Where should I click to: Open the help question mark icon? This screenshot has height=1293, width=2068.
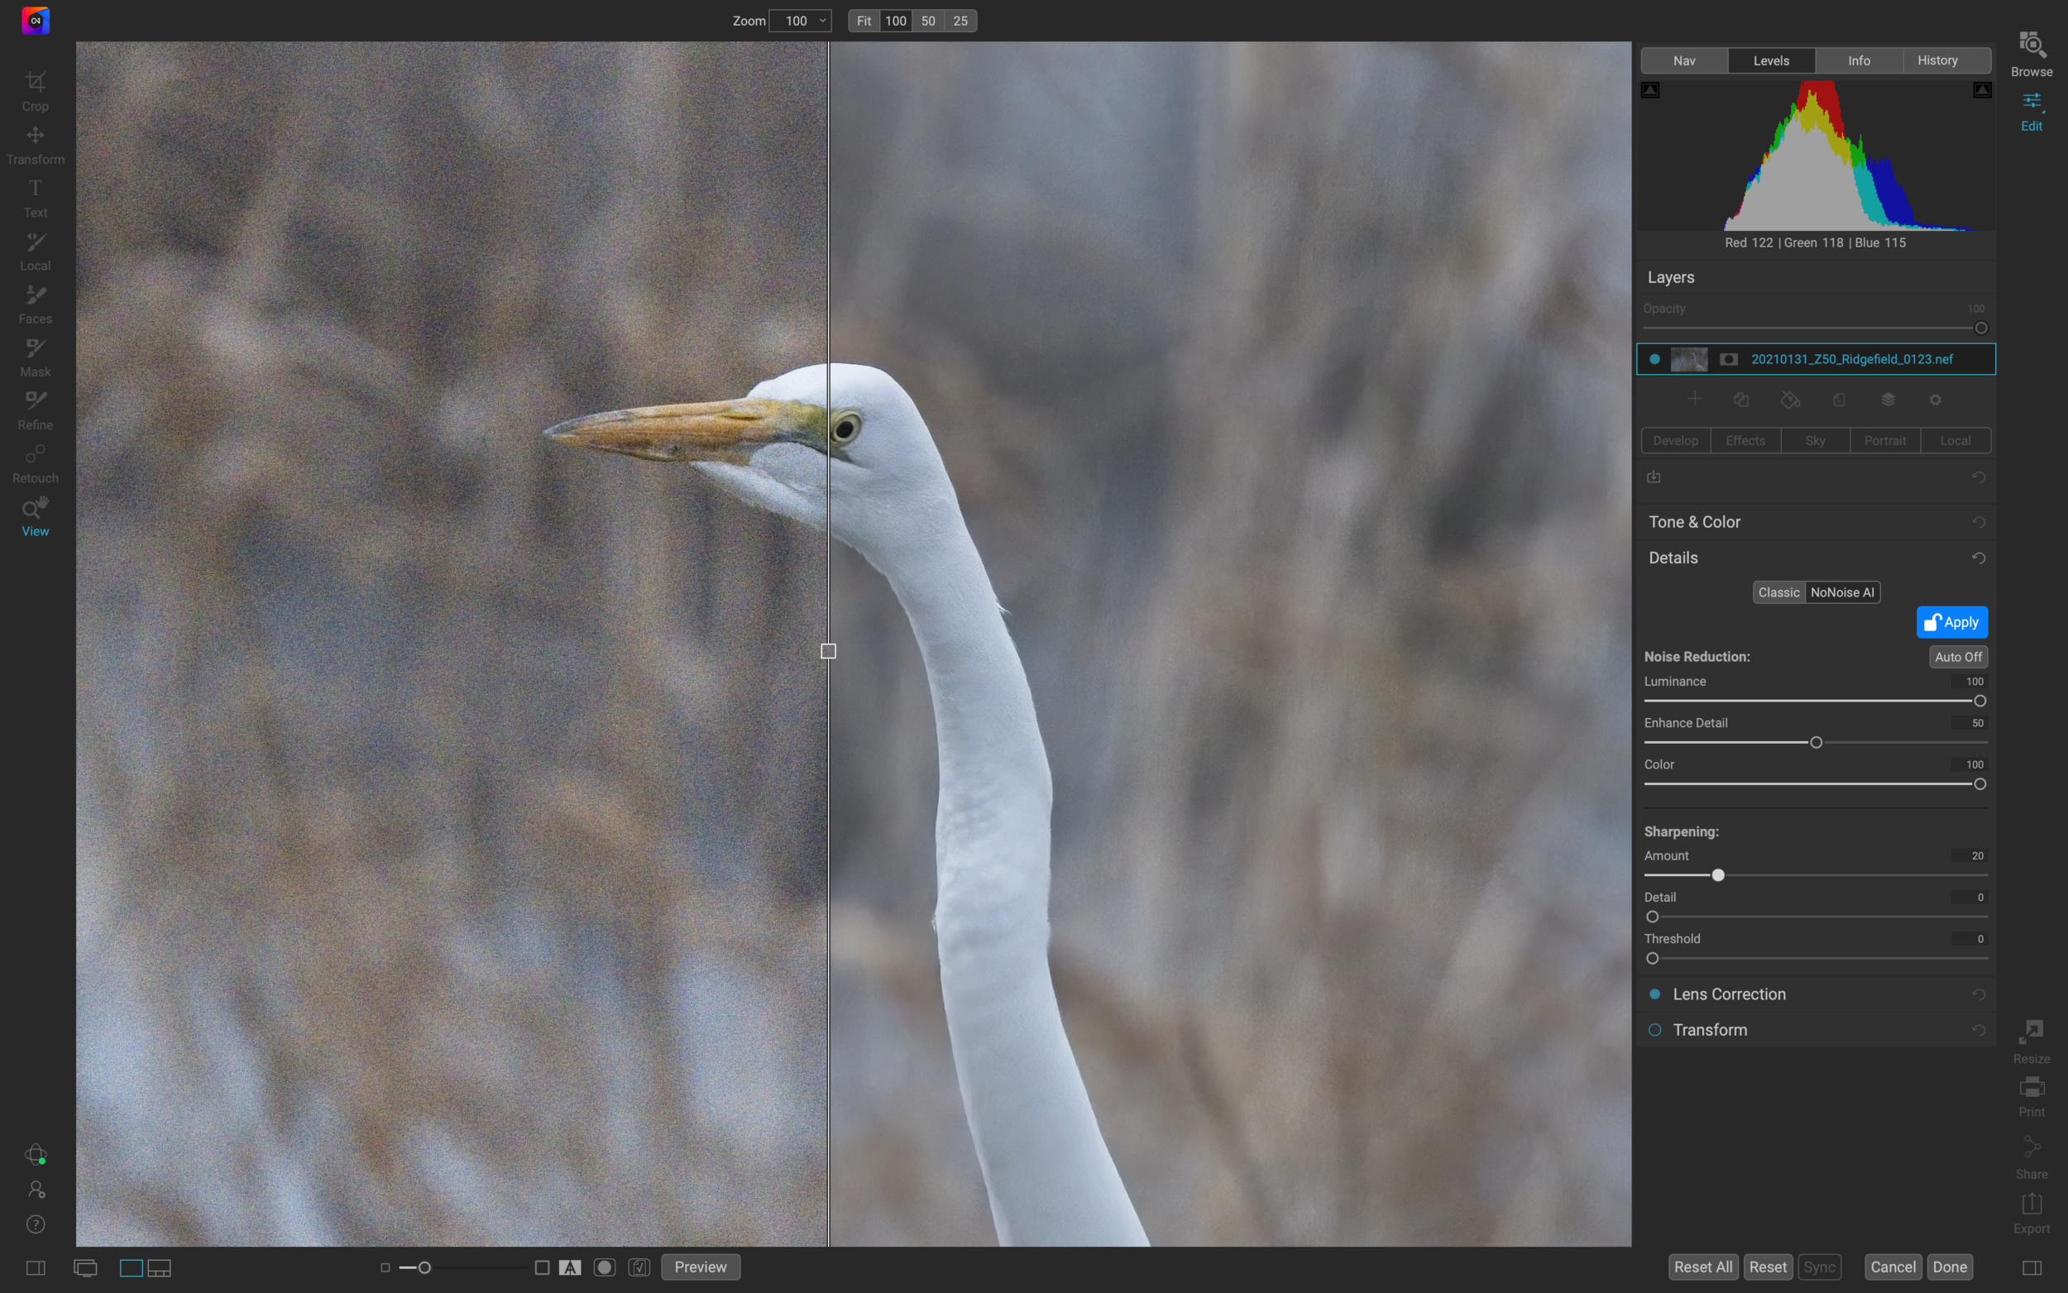point(35,1224)
